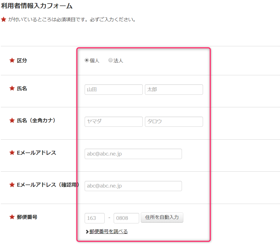Click the 山田 last name field
Viewport: 280px width, 245px height.
click(x=114, y=90)
